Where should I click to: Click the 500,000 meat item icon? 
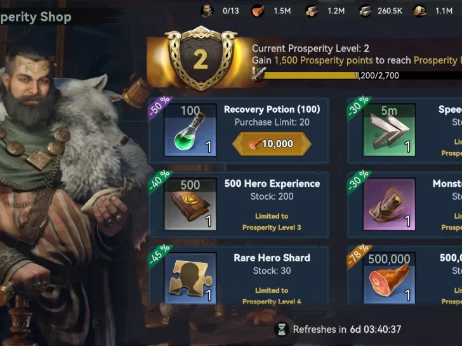coord(389,278)
